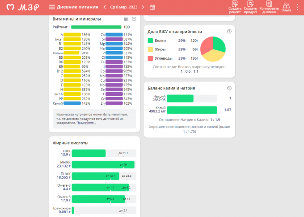Click the green Белки color swatch

coord(151,41)
